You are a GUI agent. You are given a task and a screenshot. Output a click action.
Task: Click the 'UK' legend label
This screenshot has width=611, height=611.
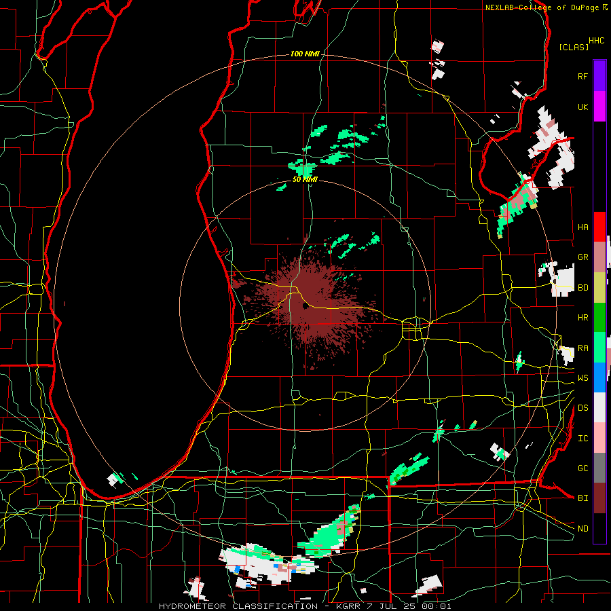(x=582, y=107)
